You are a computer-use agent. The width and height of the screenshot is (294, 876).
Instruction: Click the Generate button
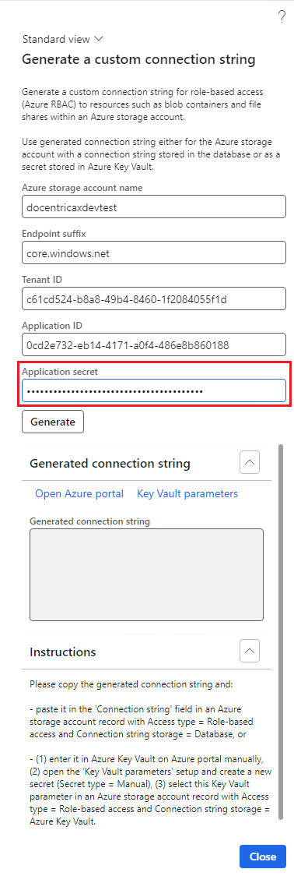(53, 422)
